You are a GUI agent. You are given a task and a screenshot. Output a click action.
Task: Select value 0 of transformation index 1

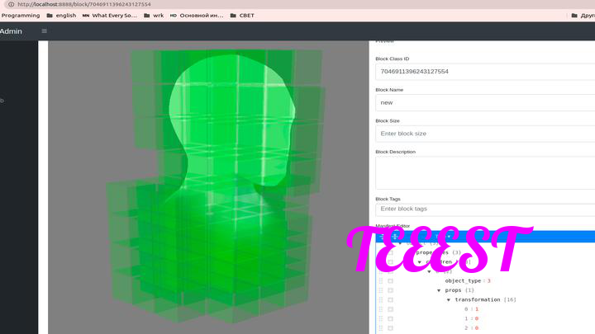click(x=477, y=319)
